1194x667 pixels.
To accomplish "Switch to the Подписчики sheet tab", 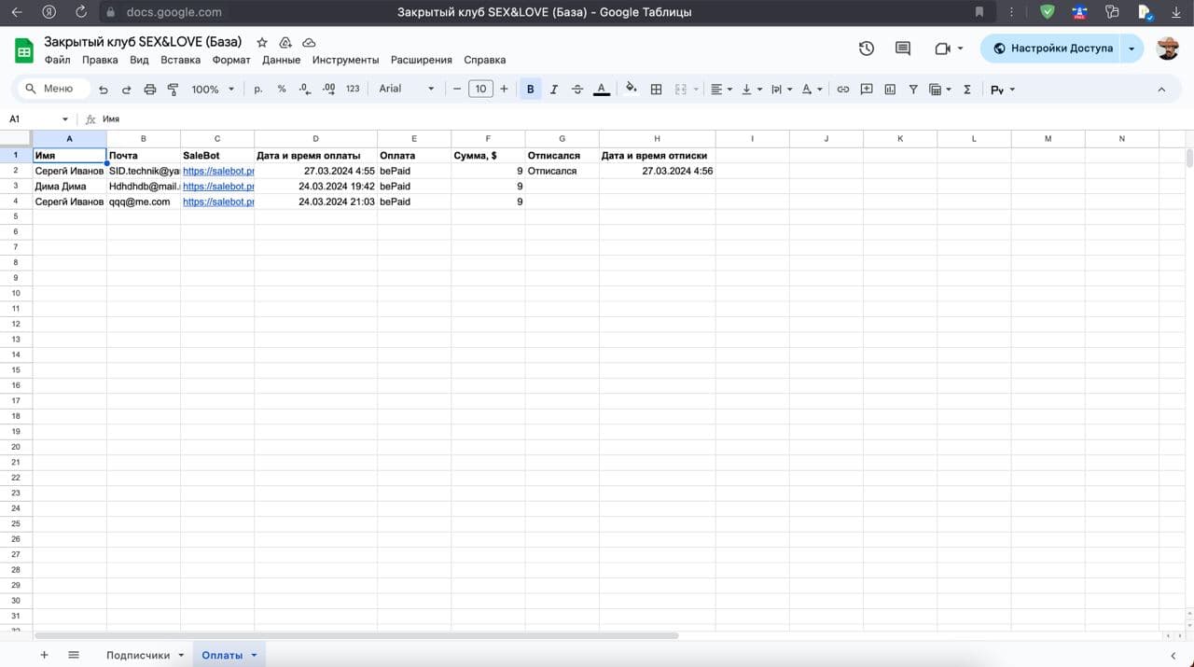I will coord(138,655).
